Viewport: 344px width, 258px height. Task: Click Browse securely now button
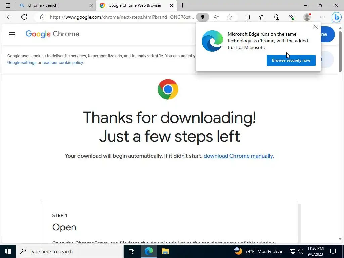click(x=291, y=60)
